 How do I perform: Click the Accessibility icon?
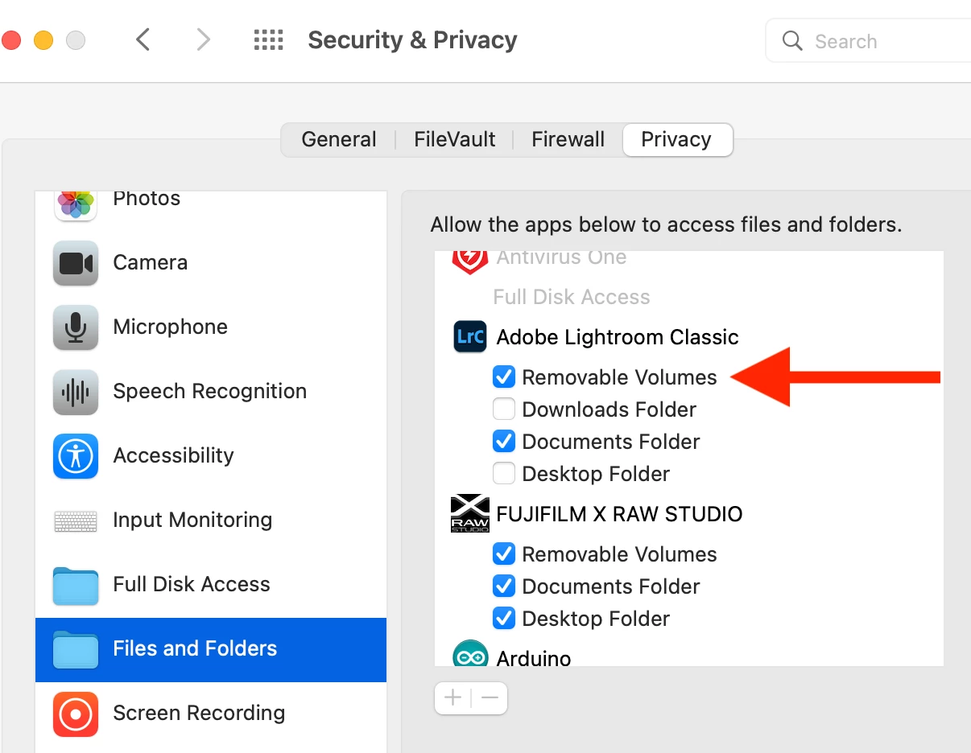coord(76,456)
